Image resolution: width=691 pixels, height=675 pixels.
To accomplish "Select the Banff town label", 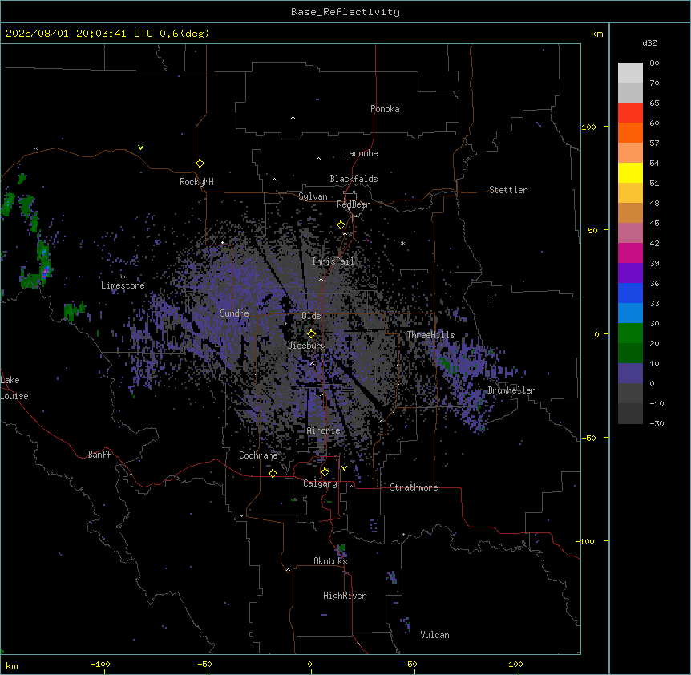I will tap(99, 455).
